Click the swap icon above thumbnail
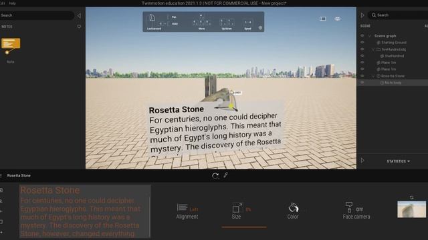 click(x=412, y=197)
